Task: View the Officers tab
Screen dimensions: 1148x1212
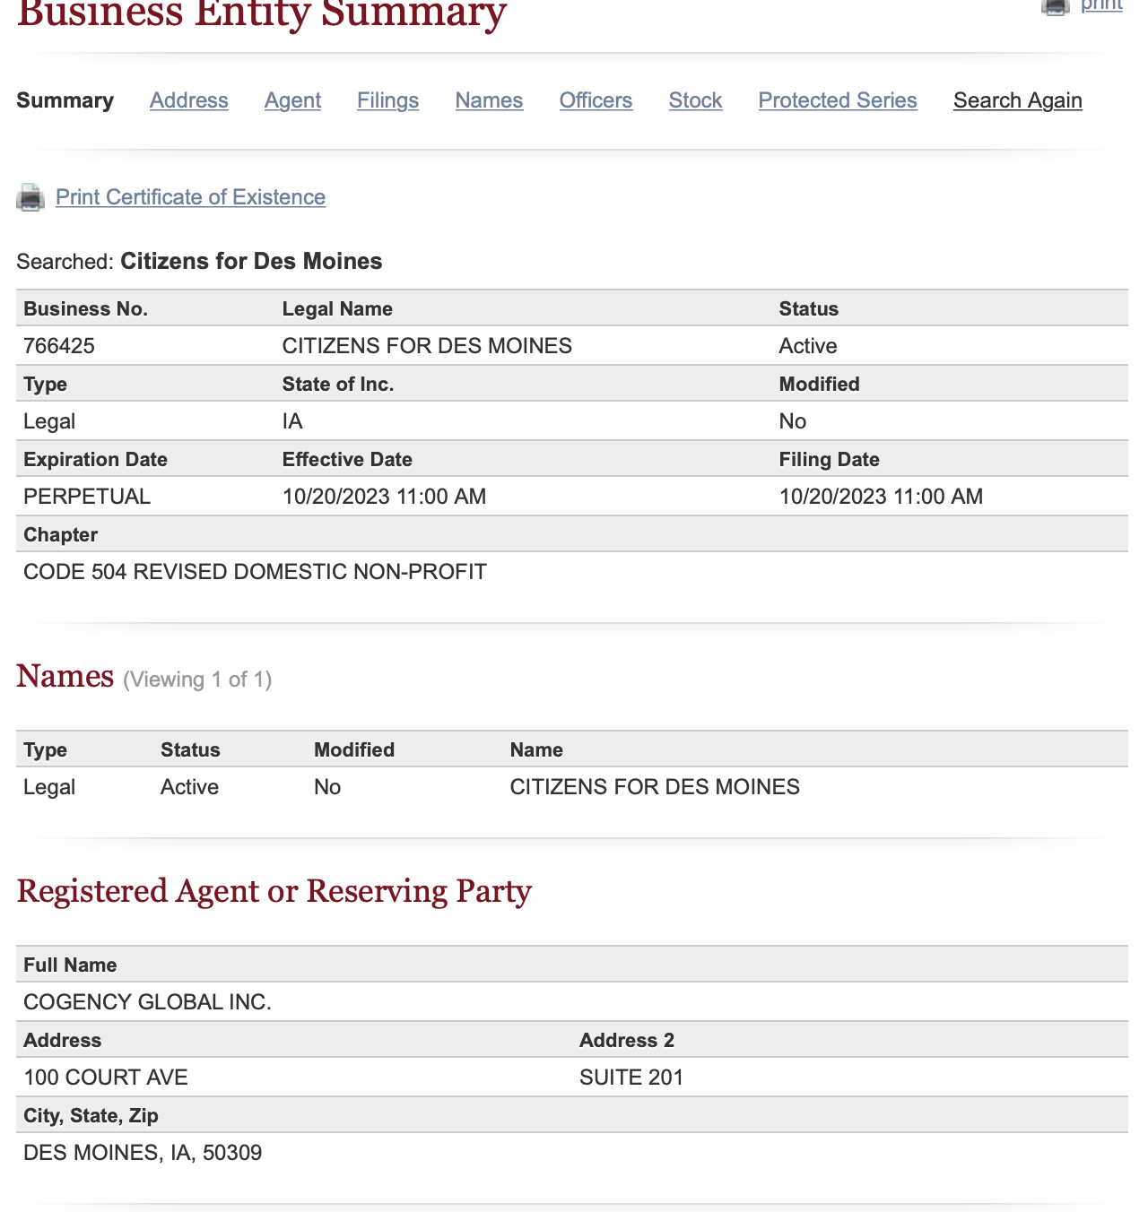Action: 596,100
